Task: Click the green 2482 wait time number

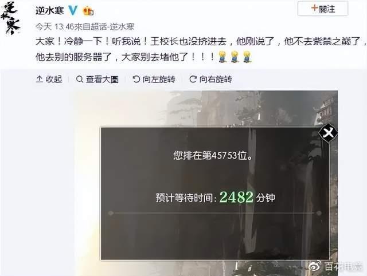Action: click(x=236, y=197)
